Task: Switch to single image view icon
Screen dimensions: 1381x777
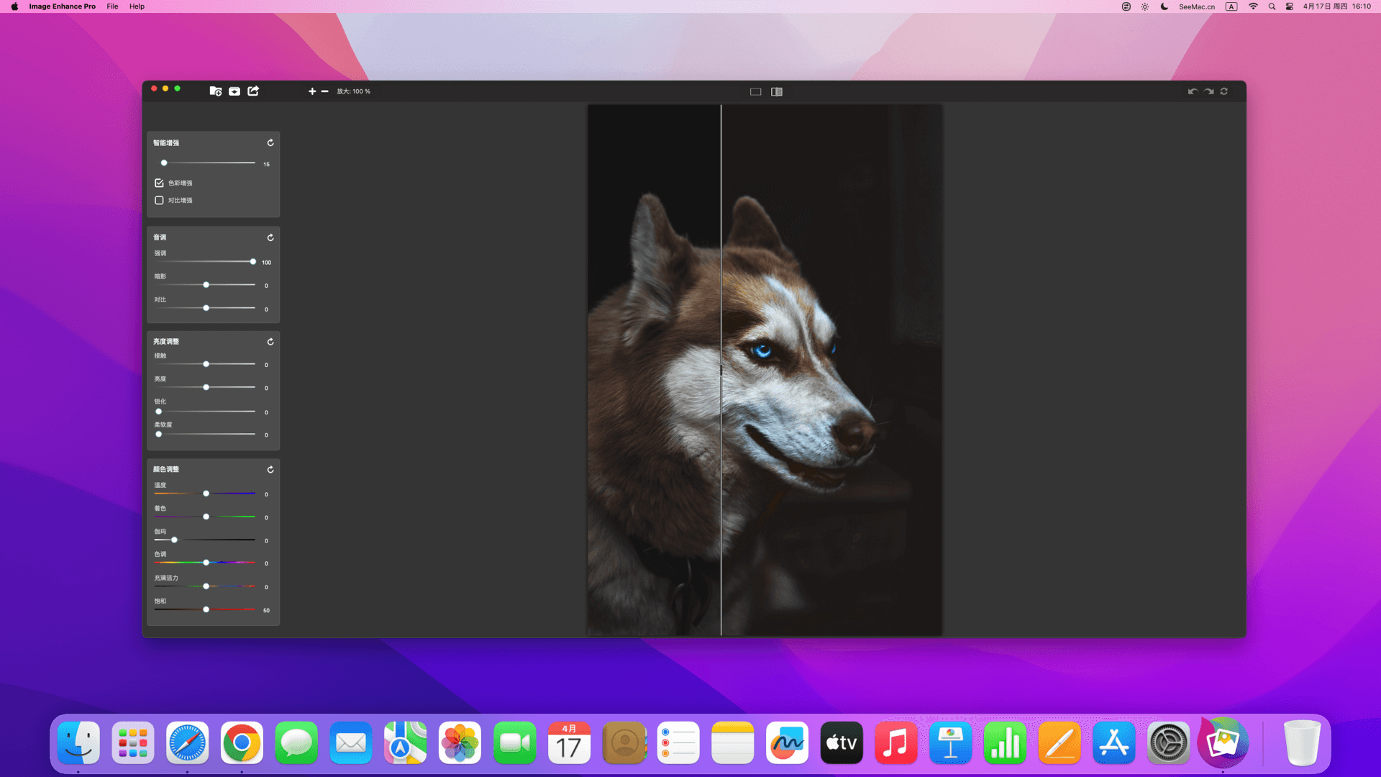Action: click(x=755, y=92)
